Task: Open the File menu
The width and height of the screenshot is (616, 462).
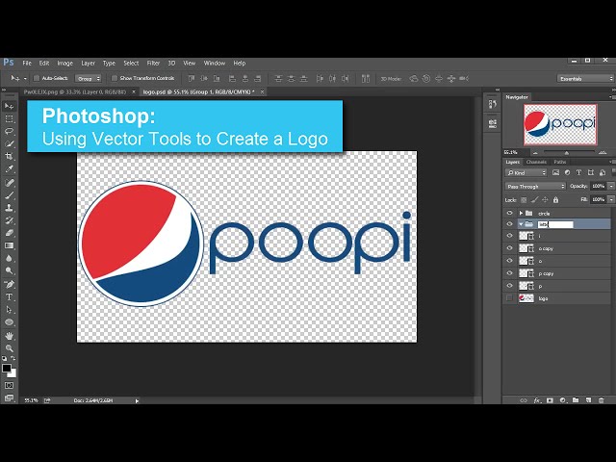Action: point(27,63)
